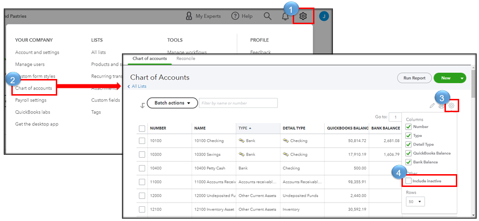Open the New button dropdown arrow
479x221 pixels.
click(462, 78)
